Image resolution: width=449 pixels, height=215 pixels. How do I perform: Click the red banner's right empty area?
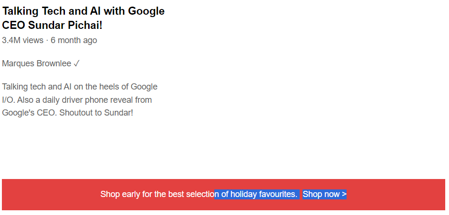[396, 195]
